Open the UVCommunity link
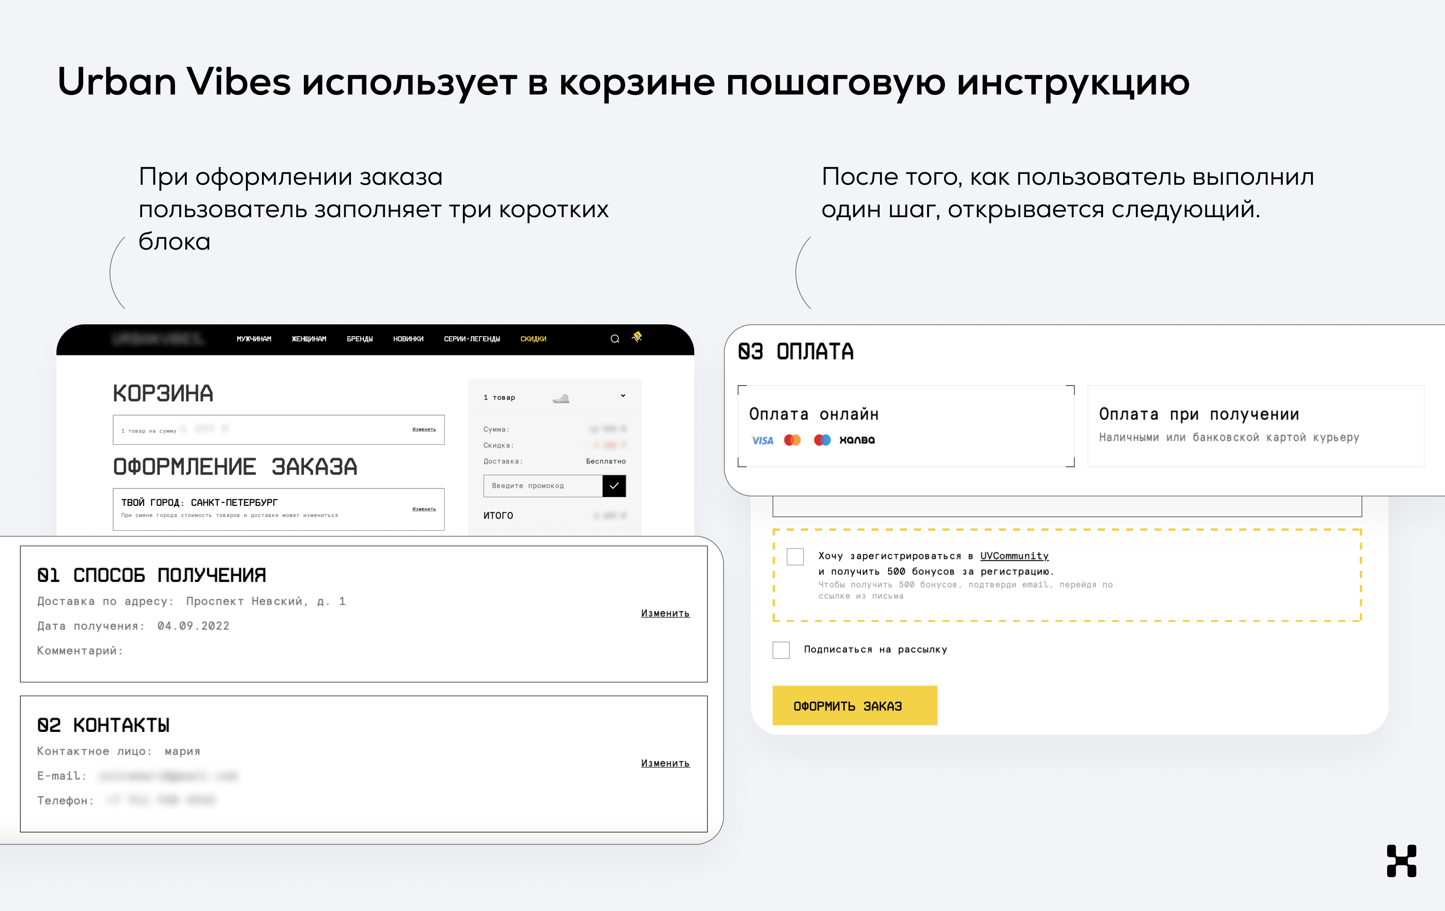The width and height of the screenshot is (1445, 911). pyautogui.click(x=1014, y=556)
